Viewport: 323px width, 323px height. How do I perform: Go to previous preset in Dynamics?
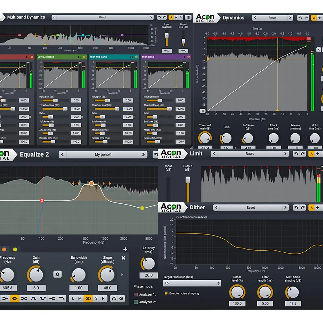tap(255, 18)
